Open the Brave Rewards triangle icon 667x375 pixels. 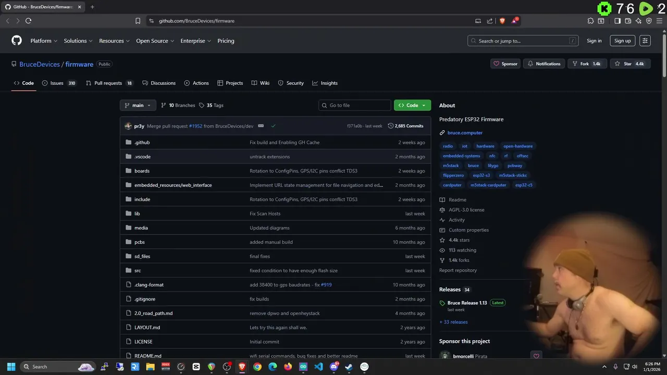pyautogui.click(x=515, y=21)
